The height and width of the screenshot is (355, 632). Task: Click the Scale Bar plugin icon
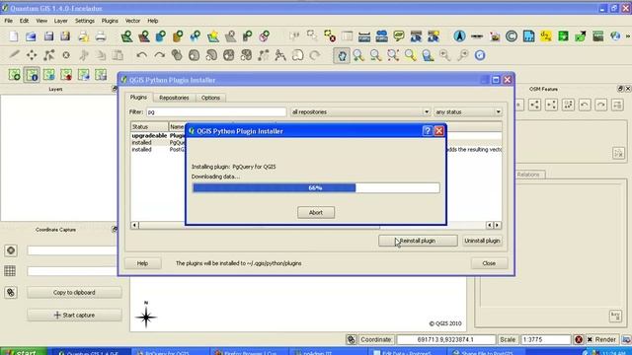point(477,36)
